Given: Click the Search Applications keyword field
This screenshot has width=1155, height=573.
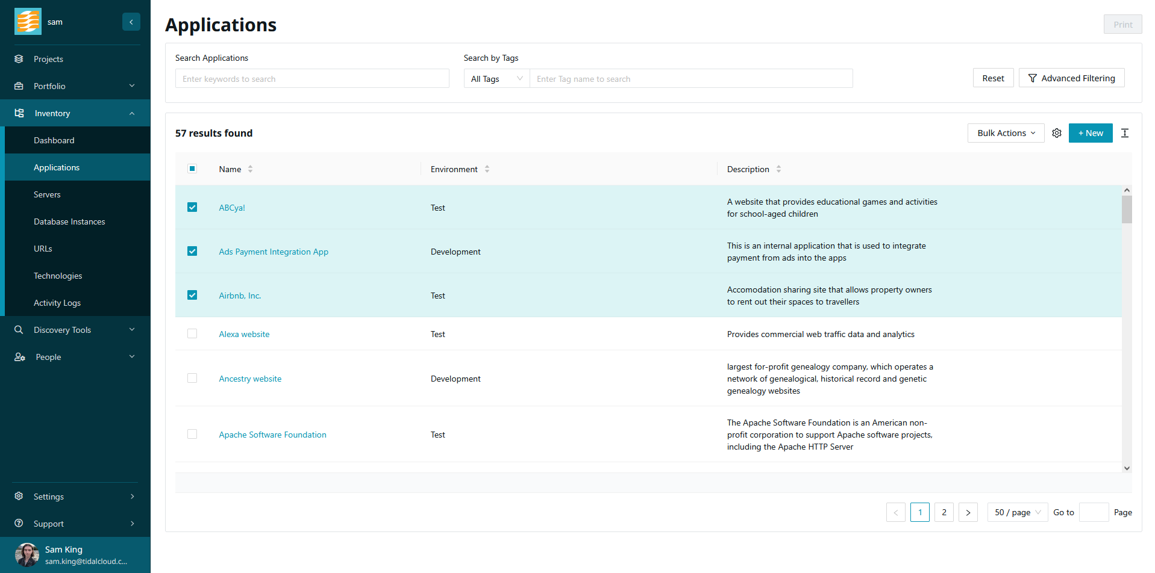Looking at the screenshot, I should pyautogui.click(x=312, y=79).
